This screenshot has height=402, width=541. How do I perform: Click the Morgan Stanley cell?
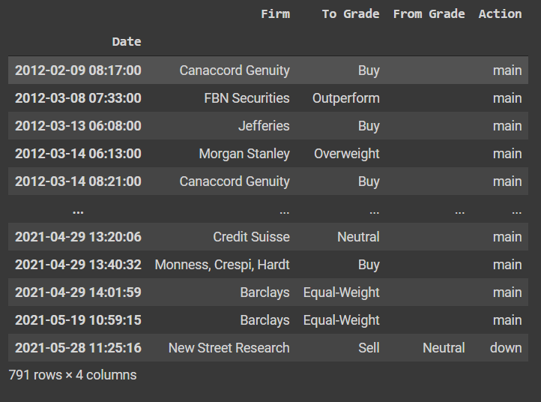(244, 154)
